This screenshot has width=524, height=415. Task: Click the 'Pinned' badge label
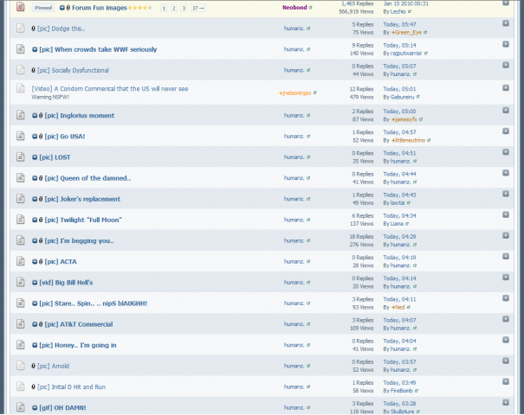43,8
